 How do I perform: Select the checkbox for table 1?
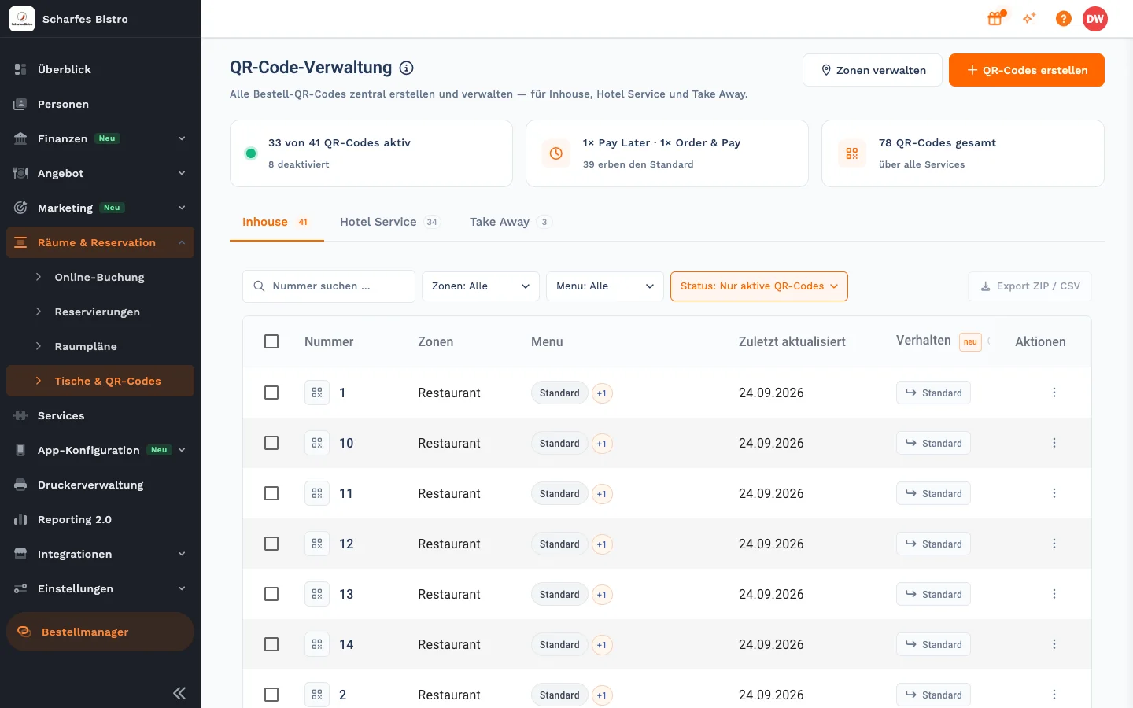[271, 393]
